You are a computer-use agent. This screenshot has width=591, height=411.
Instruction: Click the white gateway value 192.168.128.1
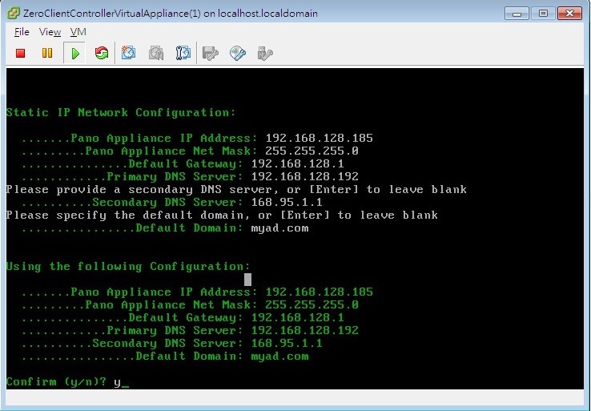coord(298,163)
